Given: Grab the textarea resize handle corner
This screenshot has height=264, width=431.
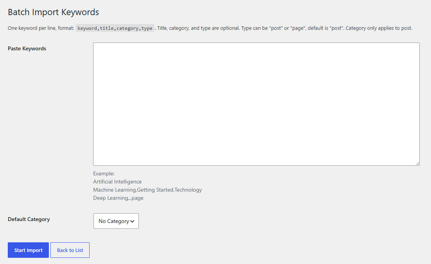Looking at the screenshot, I should 417,163.
